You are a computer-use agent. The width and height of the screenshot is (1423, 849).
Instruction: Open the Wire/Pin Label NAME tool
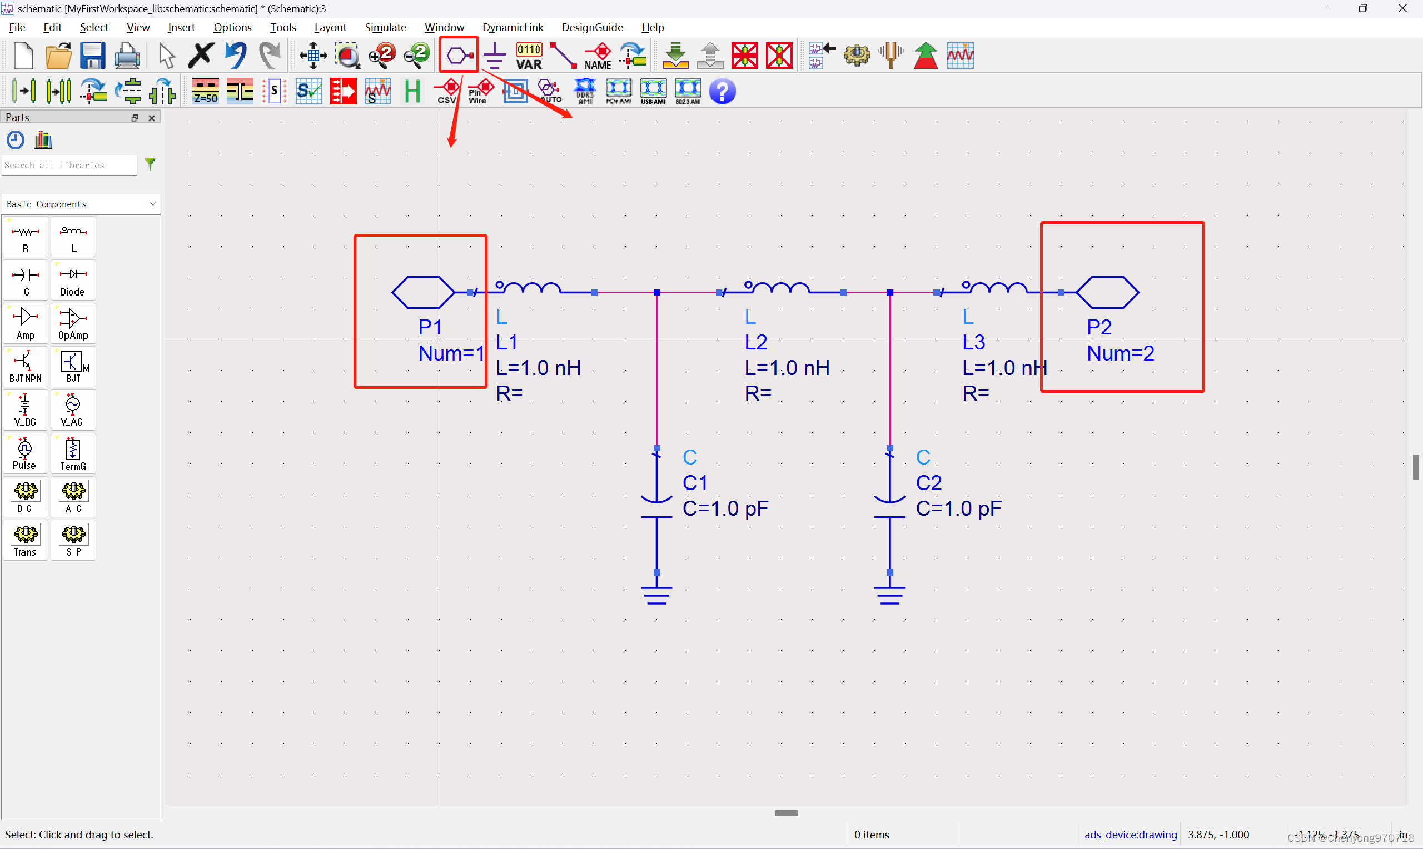[597, 54]
